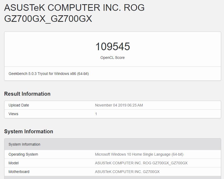Viewport: 224px width, 179px height.
Task: Click the Views label
Action: pyautogui.click(x=13, y=114)
